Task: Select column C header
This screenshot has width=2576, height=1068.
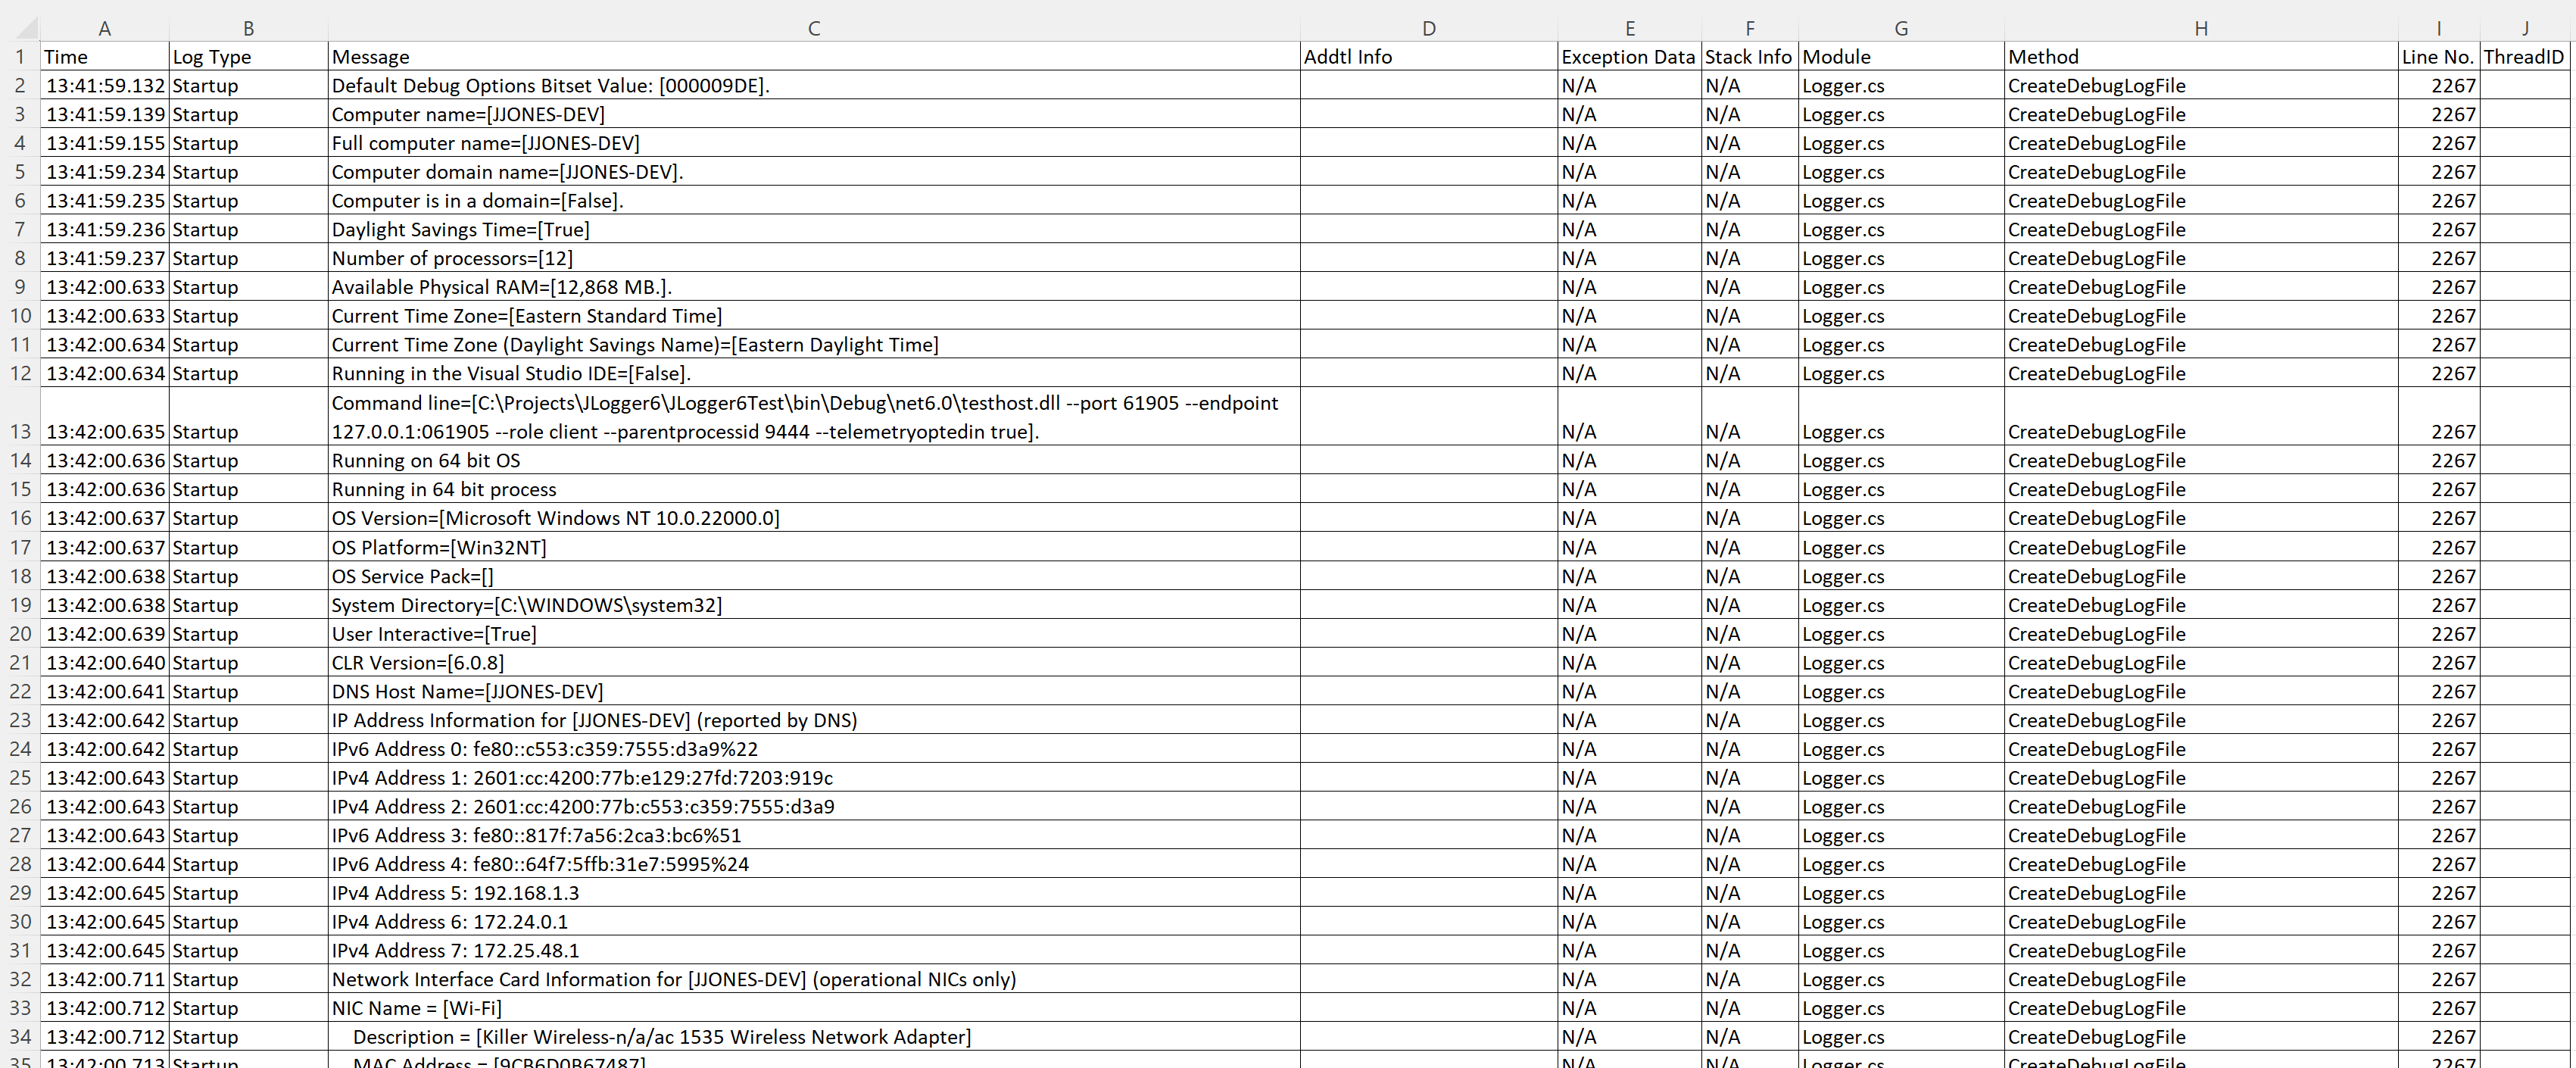Action: click(814, 28)
